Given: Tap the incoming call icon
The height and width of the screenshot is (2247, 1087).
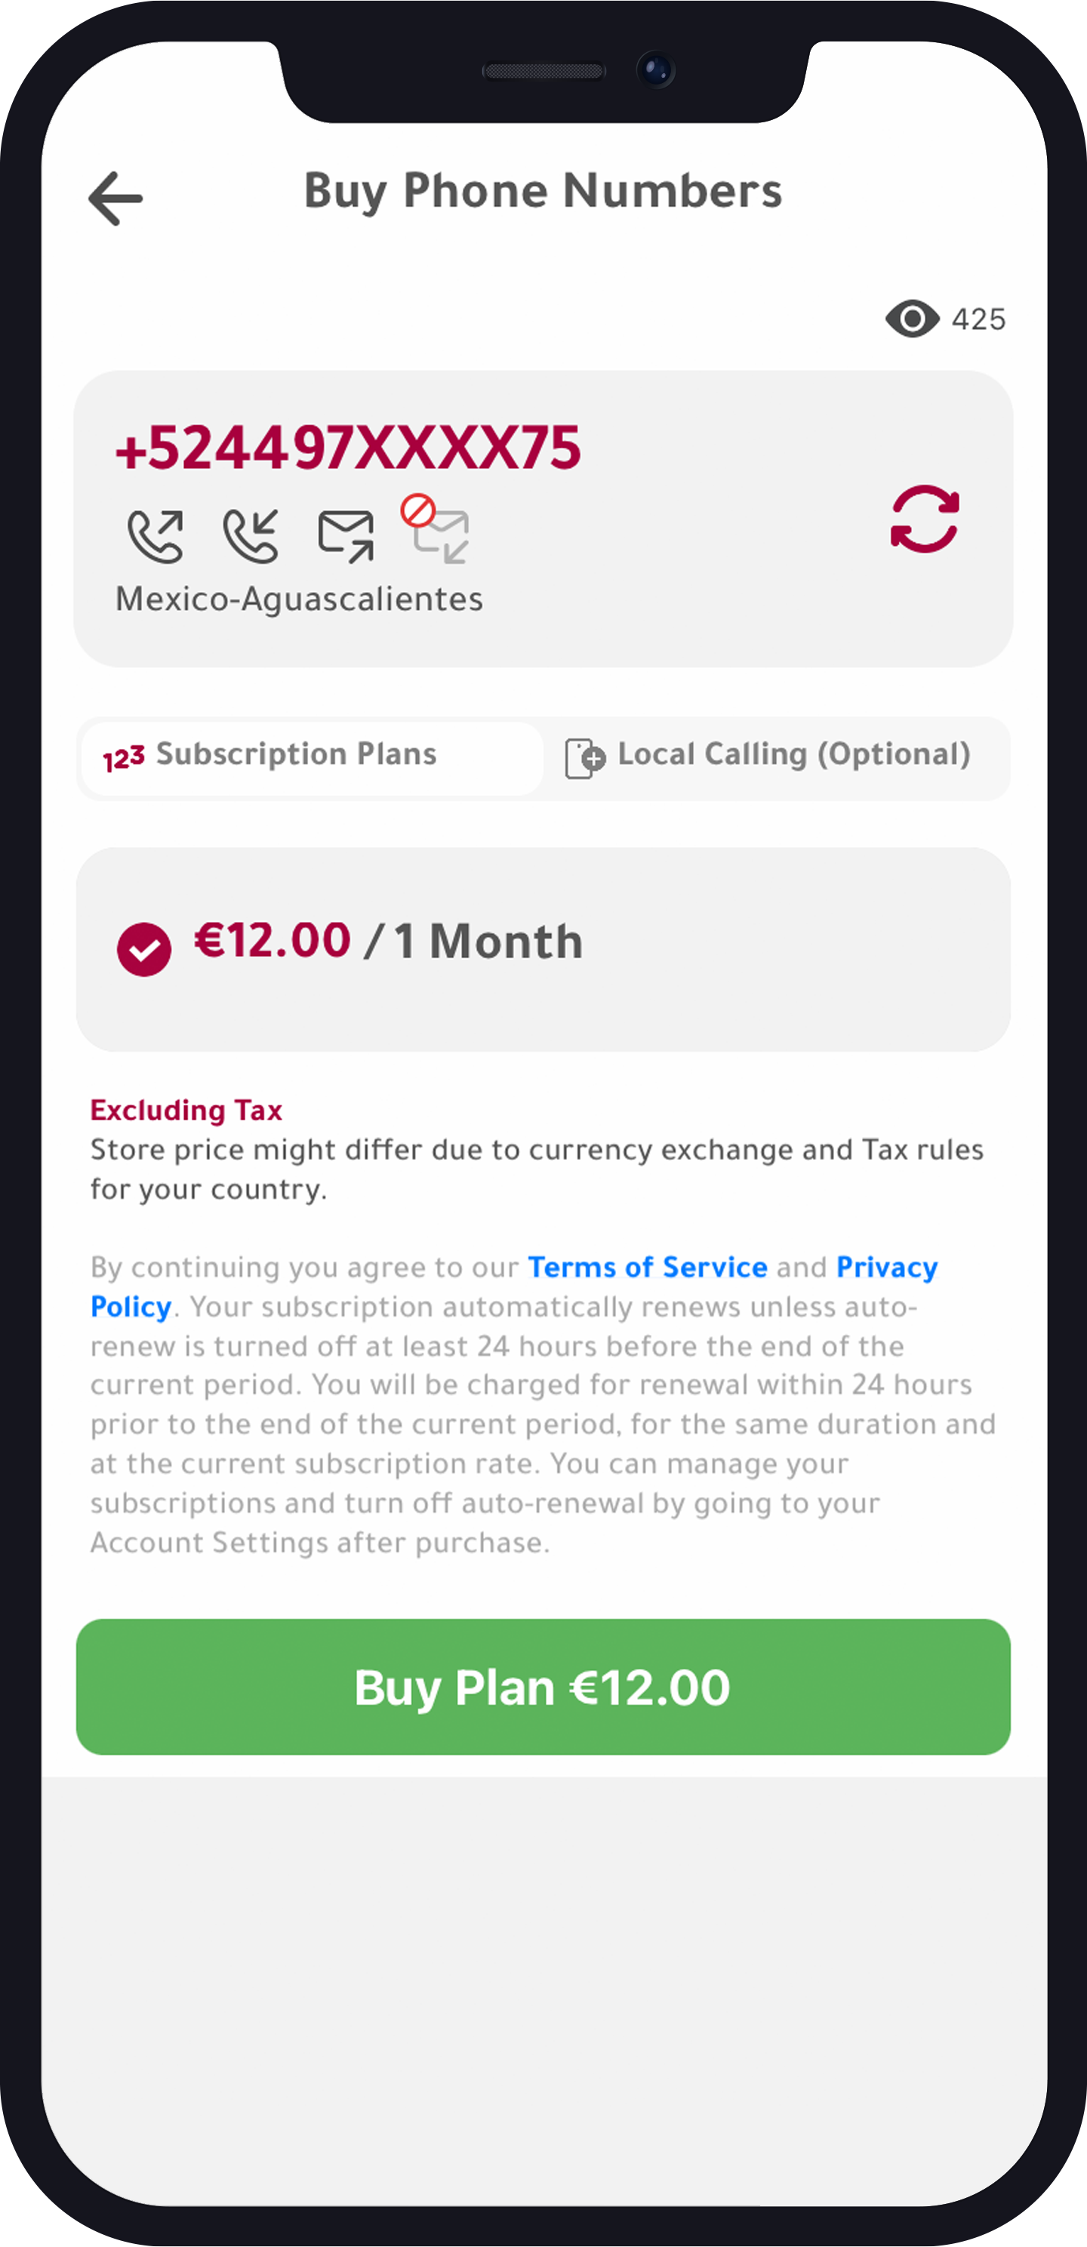Looking at the screenshot, I should pos(251,535).
